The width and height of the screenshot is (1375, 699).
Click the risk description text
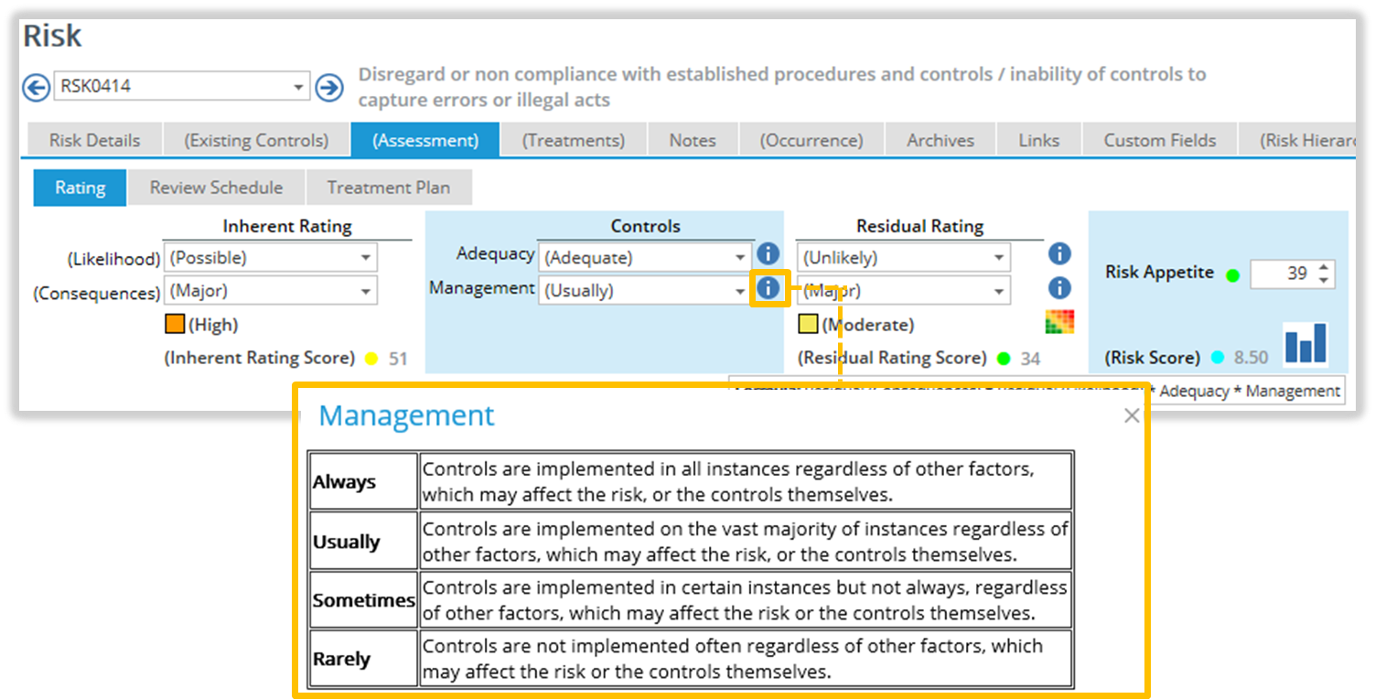click(782, 87)
